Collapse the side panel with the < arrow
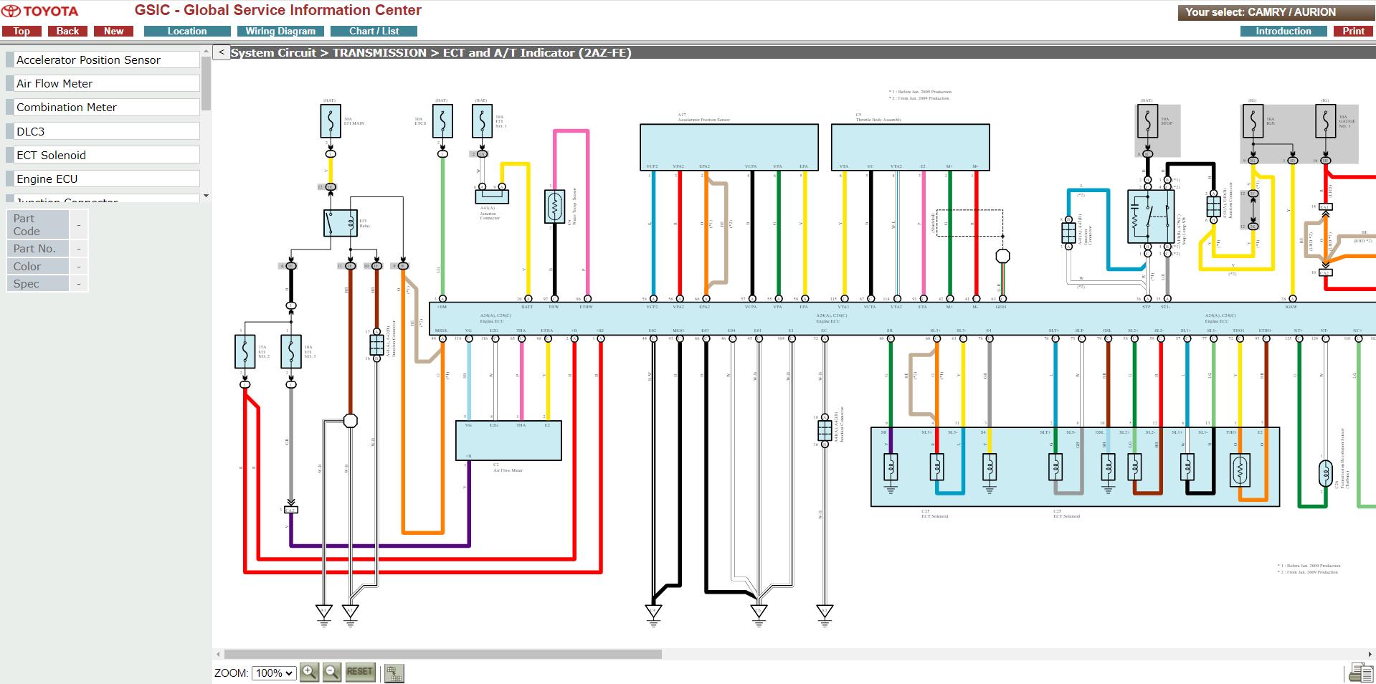The width and height of the screenshot is (1376, 684). [x=222, y=52]
